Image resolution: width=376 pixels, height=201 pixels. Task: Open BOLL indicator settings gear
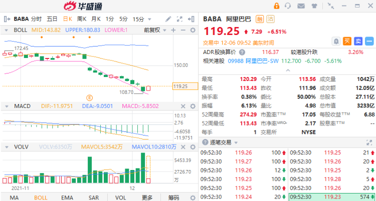tap(193, 30)
